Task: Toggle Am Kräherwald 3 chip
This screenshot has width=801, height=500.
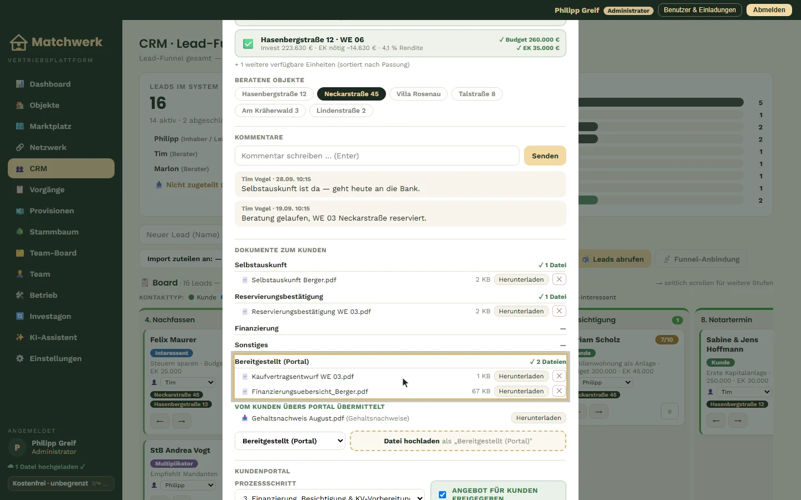Action: (x=270, y=111)
